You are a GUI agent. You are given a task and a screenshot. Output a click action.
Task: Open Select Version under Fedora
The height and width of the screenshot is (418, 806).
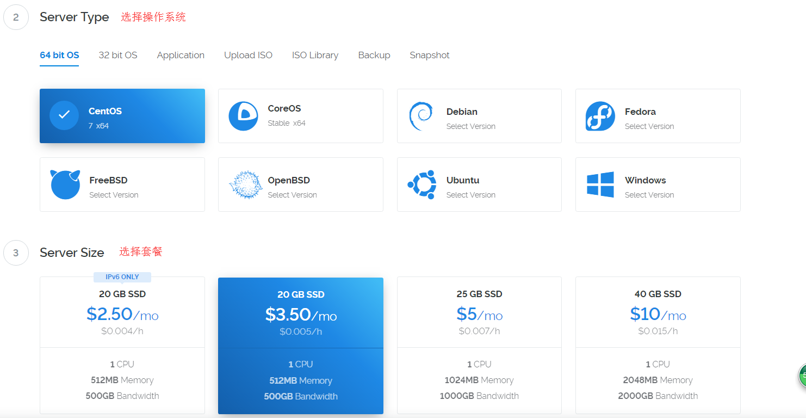[649, 126]
